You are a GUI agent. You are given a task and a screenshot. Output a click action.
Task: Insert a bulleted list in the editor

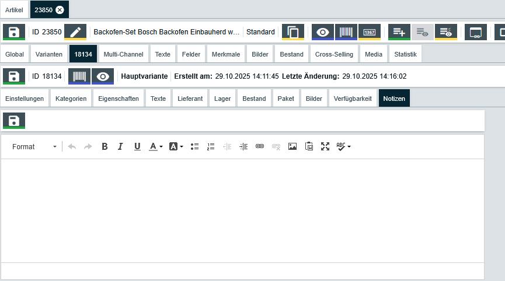coord(195,146)
